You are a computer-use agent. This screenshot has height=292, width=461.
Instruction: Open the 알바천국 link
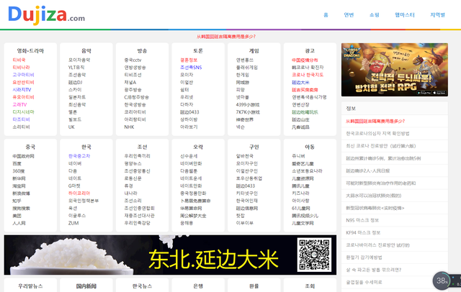click(x=245, y=156)
